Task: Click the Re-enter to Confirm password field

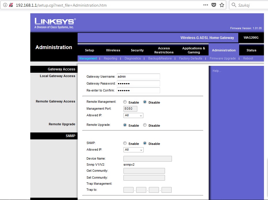Action: pos(138,90)
